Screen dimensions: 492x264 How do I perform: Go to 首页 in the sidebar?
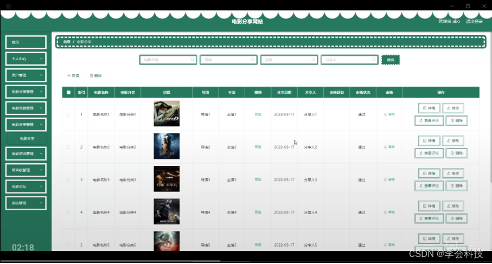tap(25, 42)
